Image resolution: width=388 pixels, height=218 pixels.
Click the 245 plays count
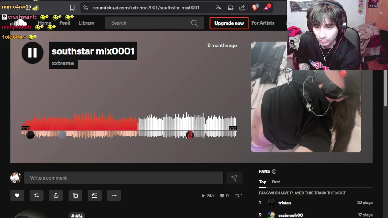coord(208,196)
